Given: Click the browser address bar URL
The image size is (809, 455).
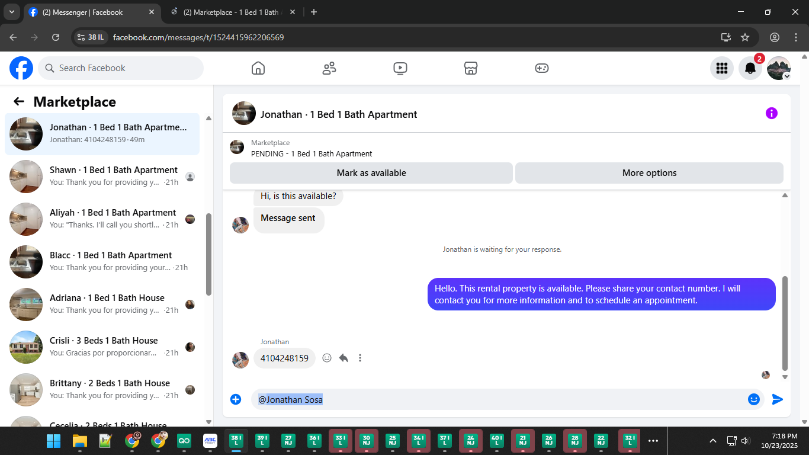Looking at the screenshot, I should coord(198,37).
